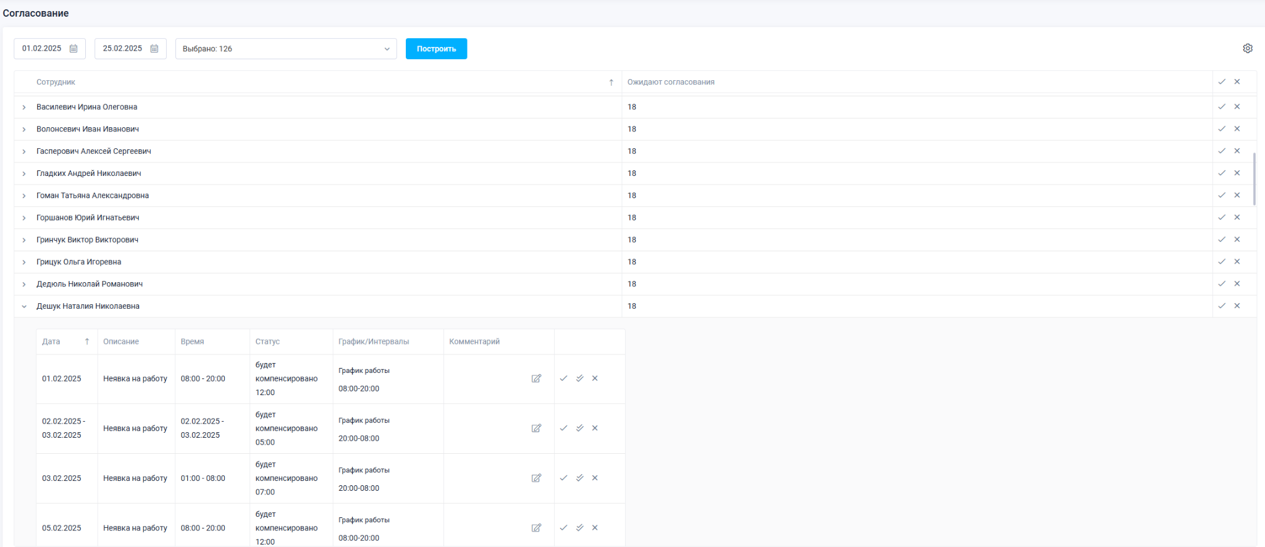Click the end date field 25.02.2025
This screenshot has height=547, width=1265.
pyautogui.click(x=130, y=49)
